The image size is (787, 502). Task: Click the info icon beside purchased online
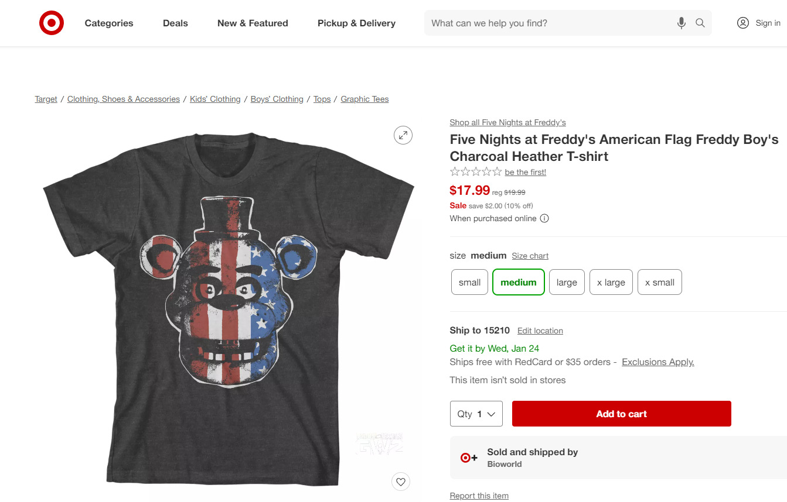(544, 219)
